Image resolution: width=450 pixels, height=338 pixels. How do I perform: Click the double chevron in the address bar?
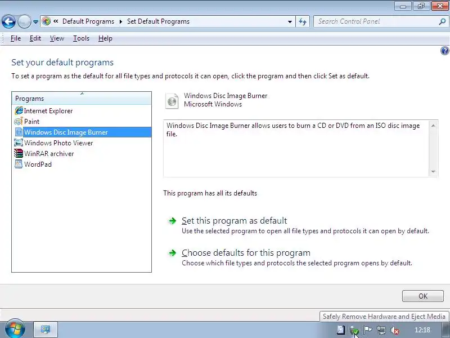(56, 21)
